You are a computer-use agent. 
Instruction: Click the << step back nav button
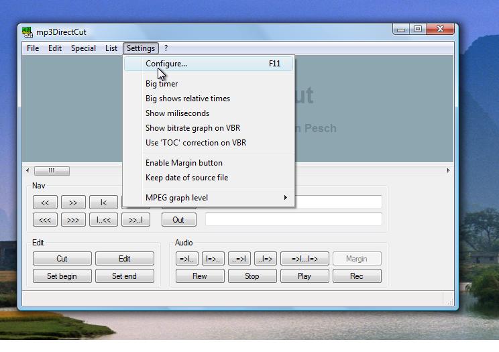45,202
